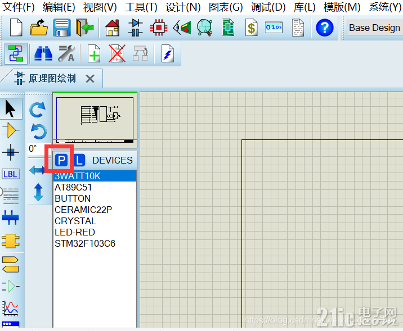403x331 pixels.
Task: Select Buses mode tool
Action: tap(11, 218)
